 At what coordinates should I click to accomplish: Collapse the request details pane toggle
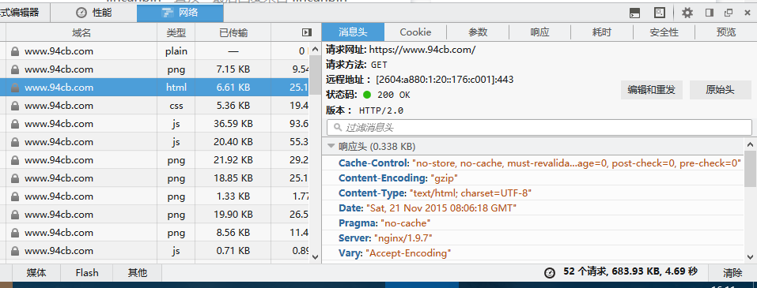coord(306,32)
